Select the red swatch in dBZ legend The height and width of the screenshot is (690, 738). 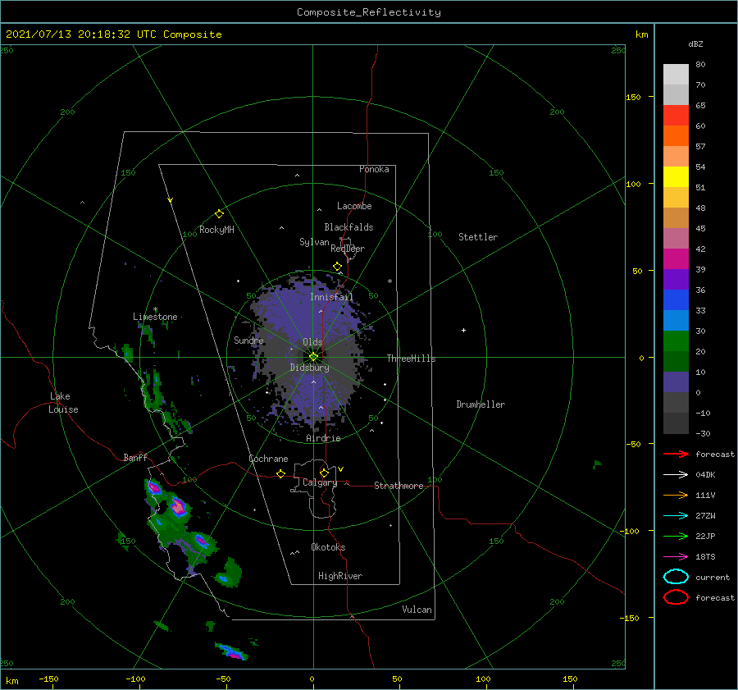(676, 115)
